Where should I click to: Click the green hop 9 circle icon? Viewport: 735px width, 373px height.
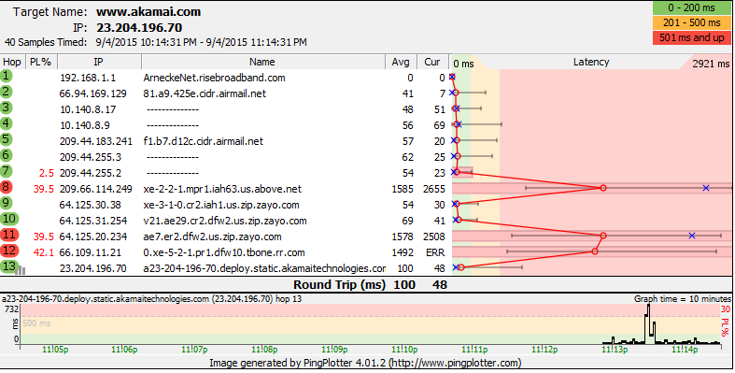point(7,204)
